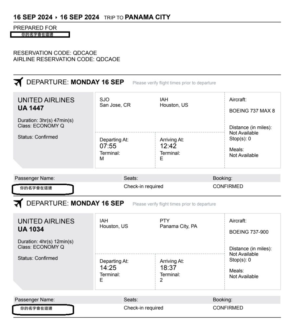Screen dimensions: 293x336
Task: Click the PANAMA CITY trip title
Action: click(x=147, y=17)
